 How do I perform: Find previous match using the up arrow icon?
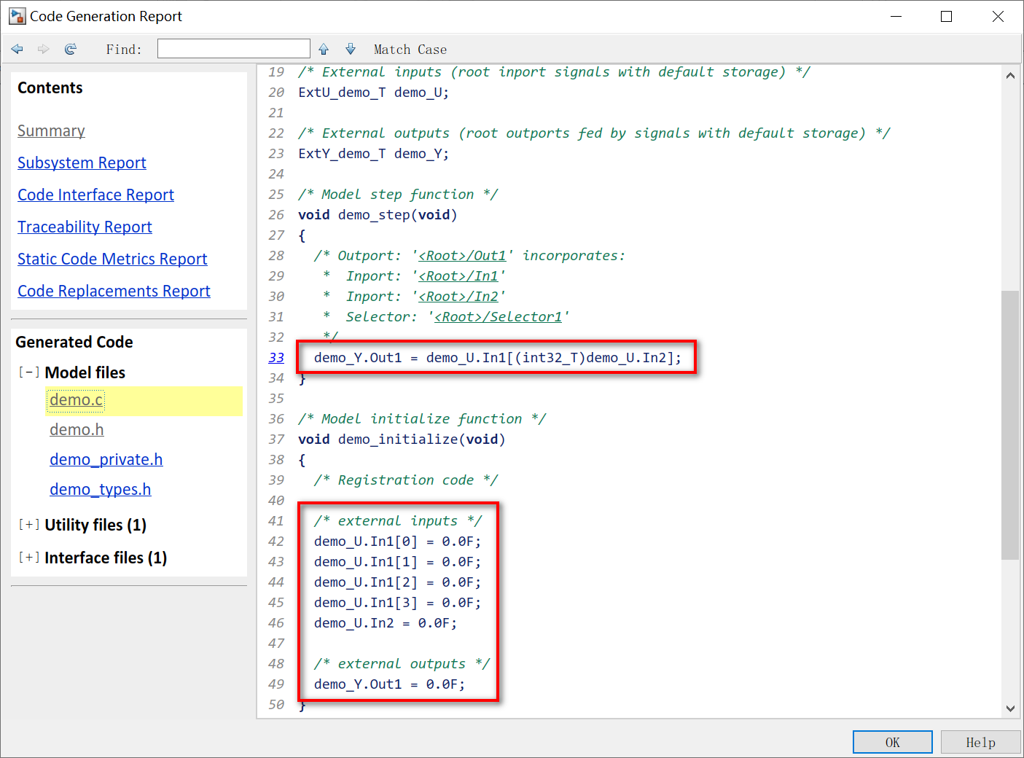coord(323,48)
